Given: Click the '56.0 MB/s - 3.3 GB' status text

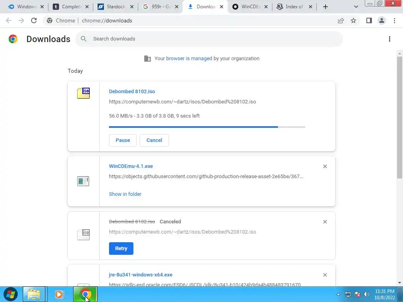Looking at the screenshot, I should 154,116.
